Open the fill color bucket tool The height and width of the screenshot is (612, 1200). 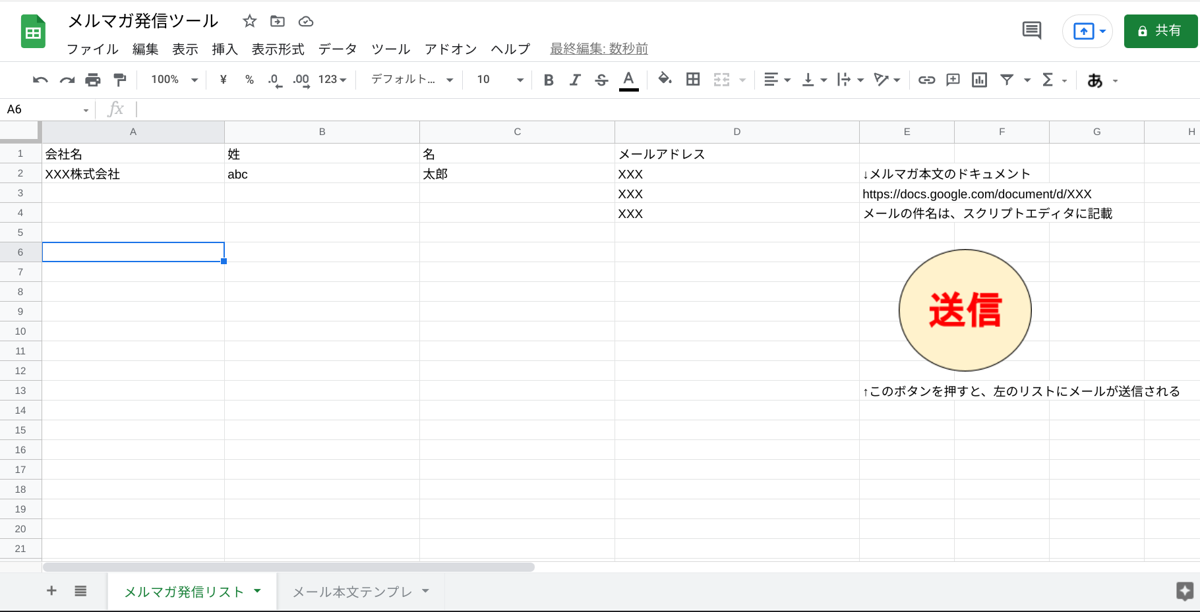click(x=665, y=79)
